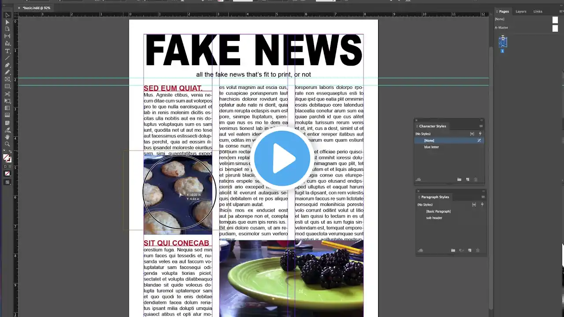Select the Gradient Feather tool
564x317 pixels.
click(x=7, y=115)
